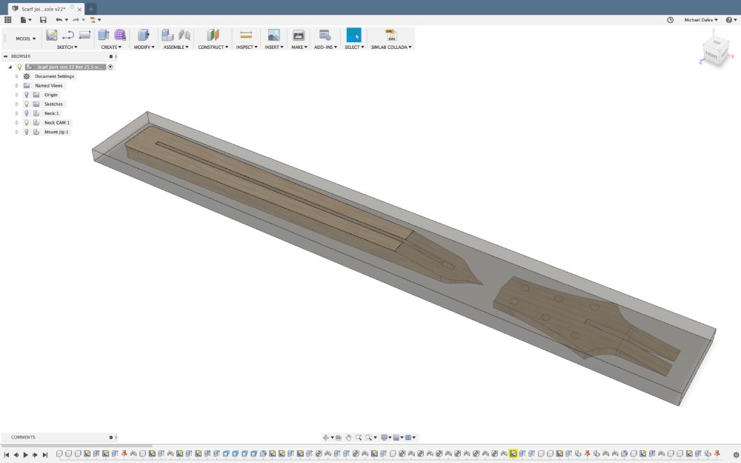The height and width of the screenshot is (463, 741).
Task: Select the sketch Line tool icon
Action: (68, 35)
